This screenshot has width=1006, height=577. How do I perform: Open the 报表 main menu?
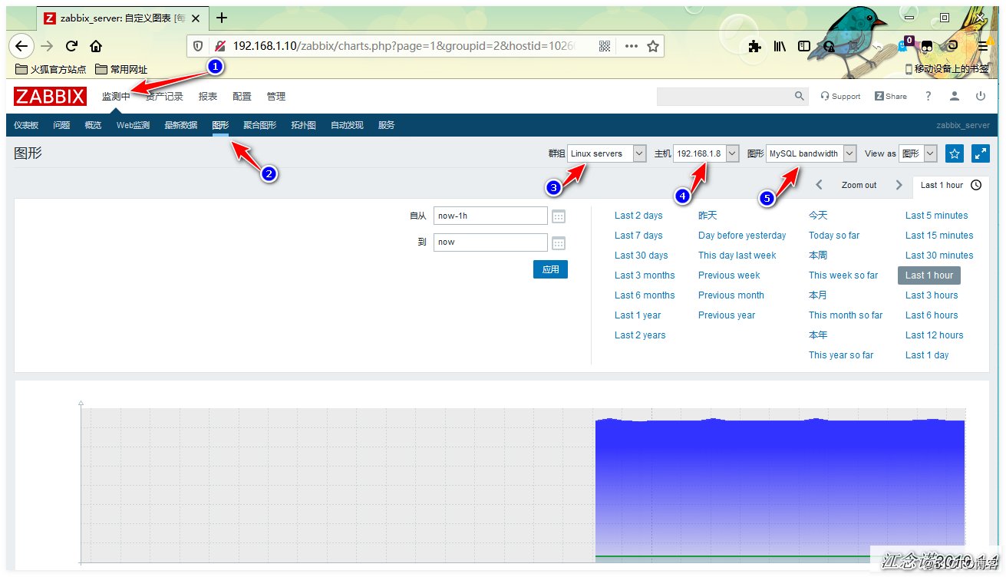tap(208, 97)
